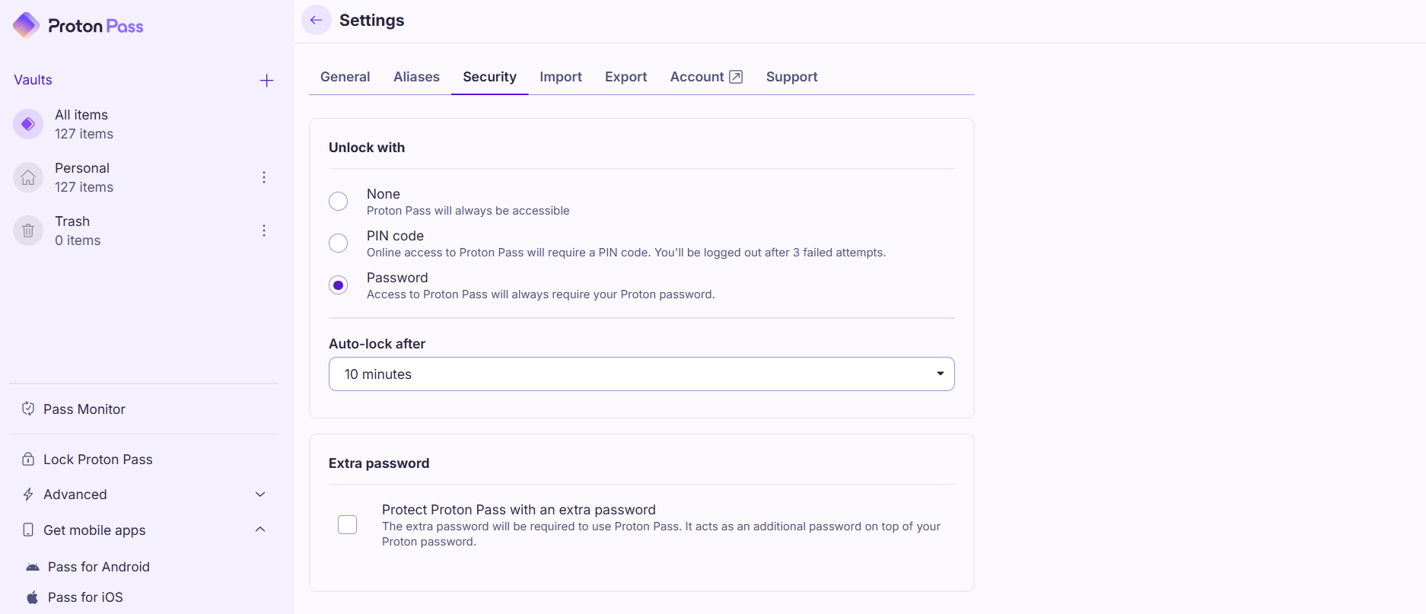This screenshot has width=1426, height=614.
Task: Open the Support tab
Action: coord(791,77)
